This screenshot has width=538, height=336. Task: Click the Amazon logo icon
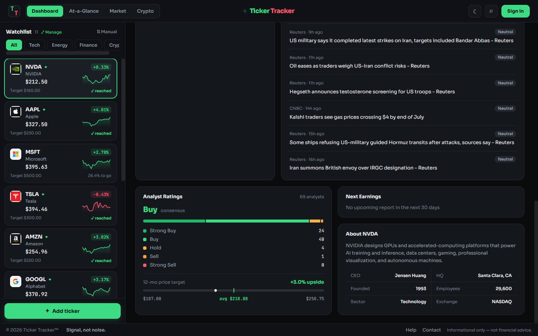click(x=16, y=239)
